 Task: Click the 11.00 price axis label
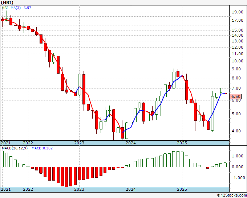pos(238,54)
